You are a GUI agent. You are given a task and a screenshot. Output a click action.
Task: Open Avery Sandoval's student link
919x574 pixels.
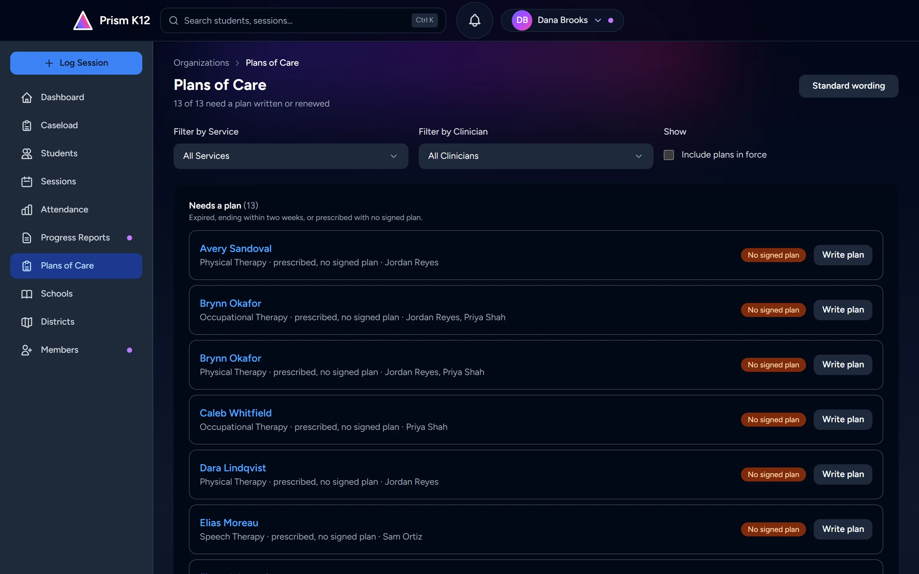pos(235,248)
